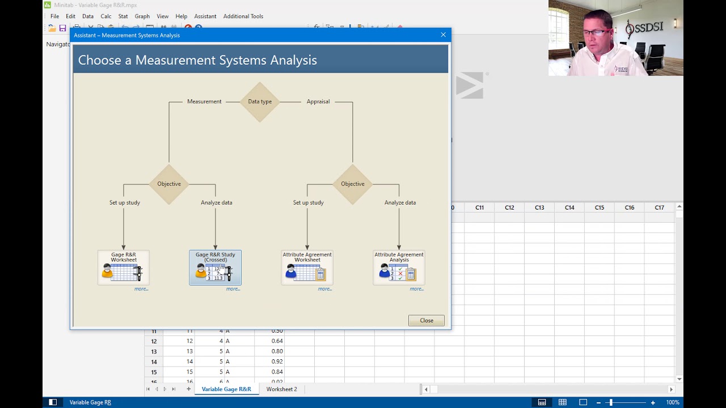The height and width of the screenshot is (408, 726).
Task: Click more link under Gage R&R Worksheet
Action: coord(141,289)
